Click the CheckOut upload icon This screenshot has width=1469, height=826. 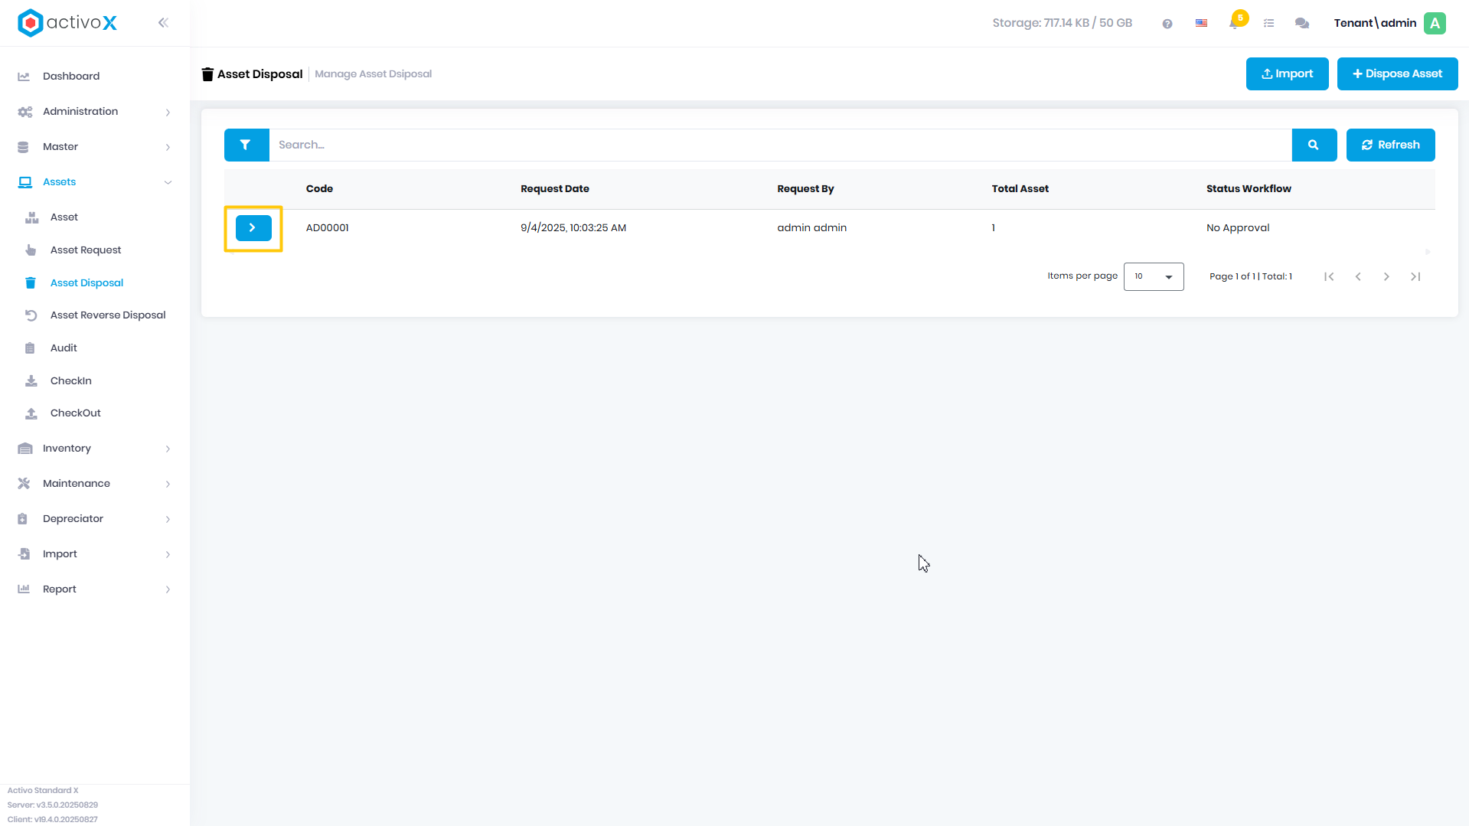[x=31, y=413]
